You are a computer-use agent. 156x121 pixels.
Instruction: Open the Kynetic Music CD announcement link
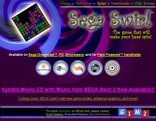(78, 89)
